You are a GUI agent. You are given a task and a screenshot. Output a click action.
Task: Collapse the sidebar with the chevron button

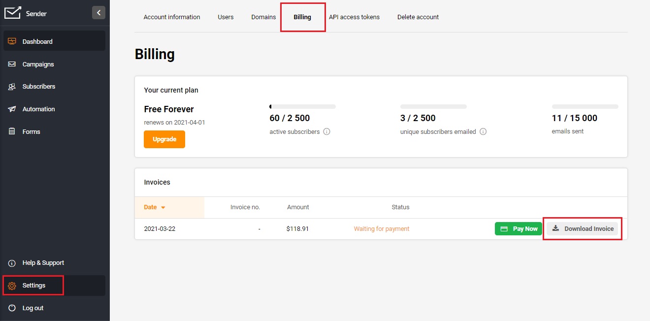coord(98,13)
